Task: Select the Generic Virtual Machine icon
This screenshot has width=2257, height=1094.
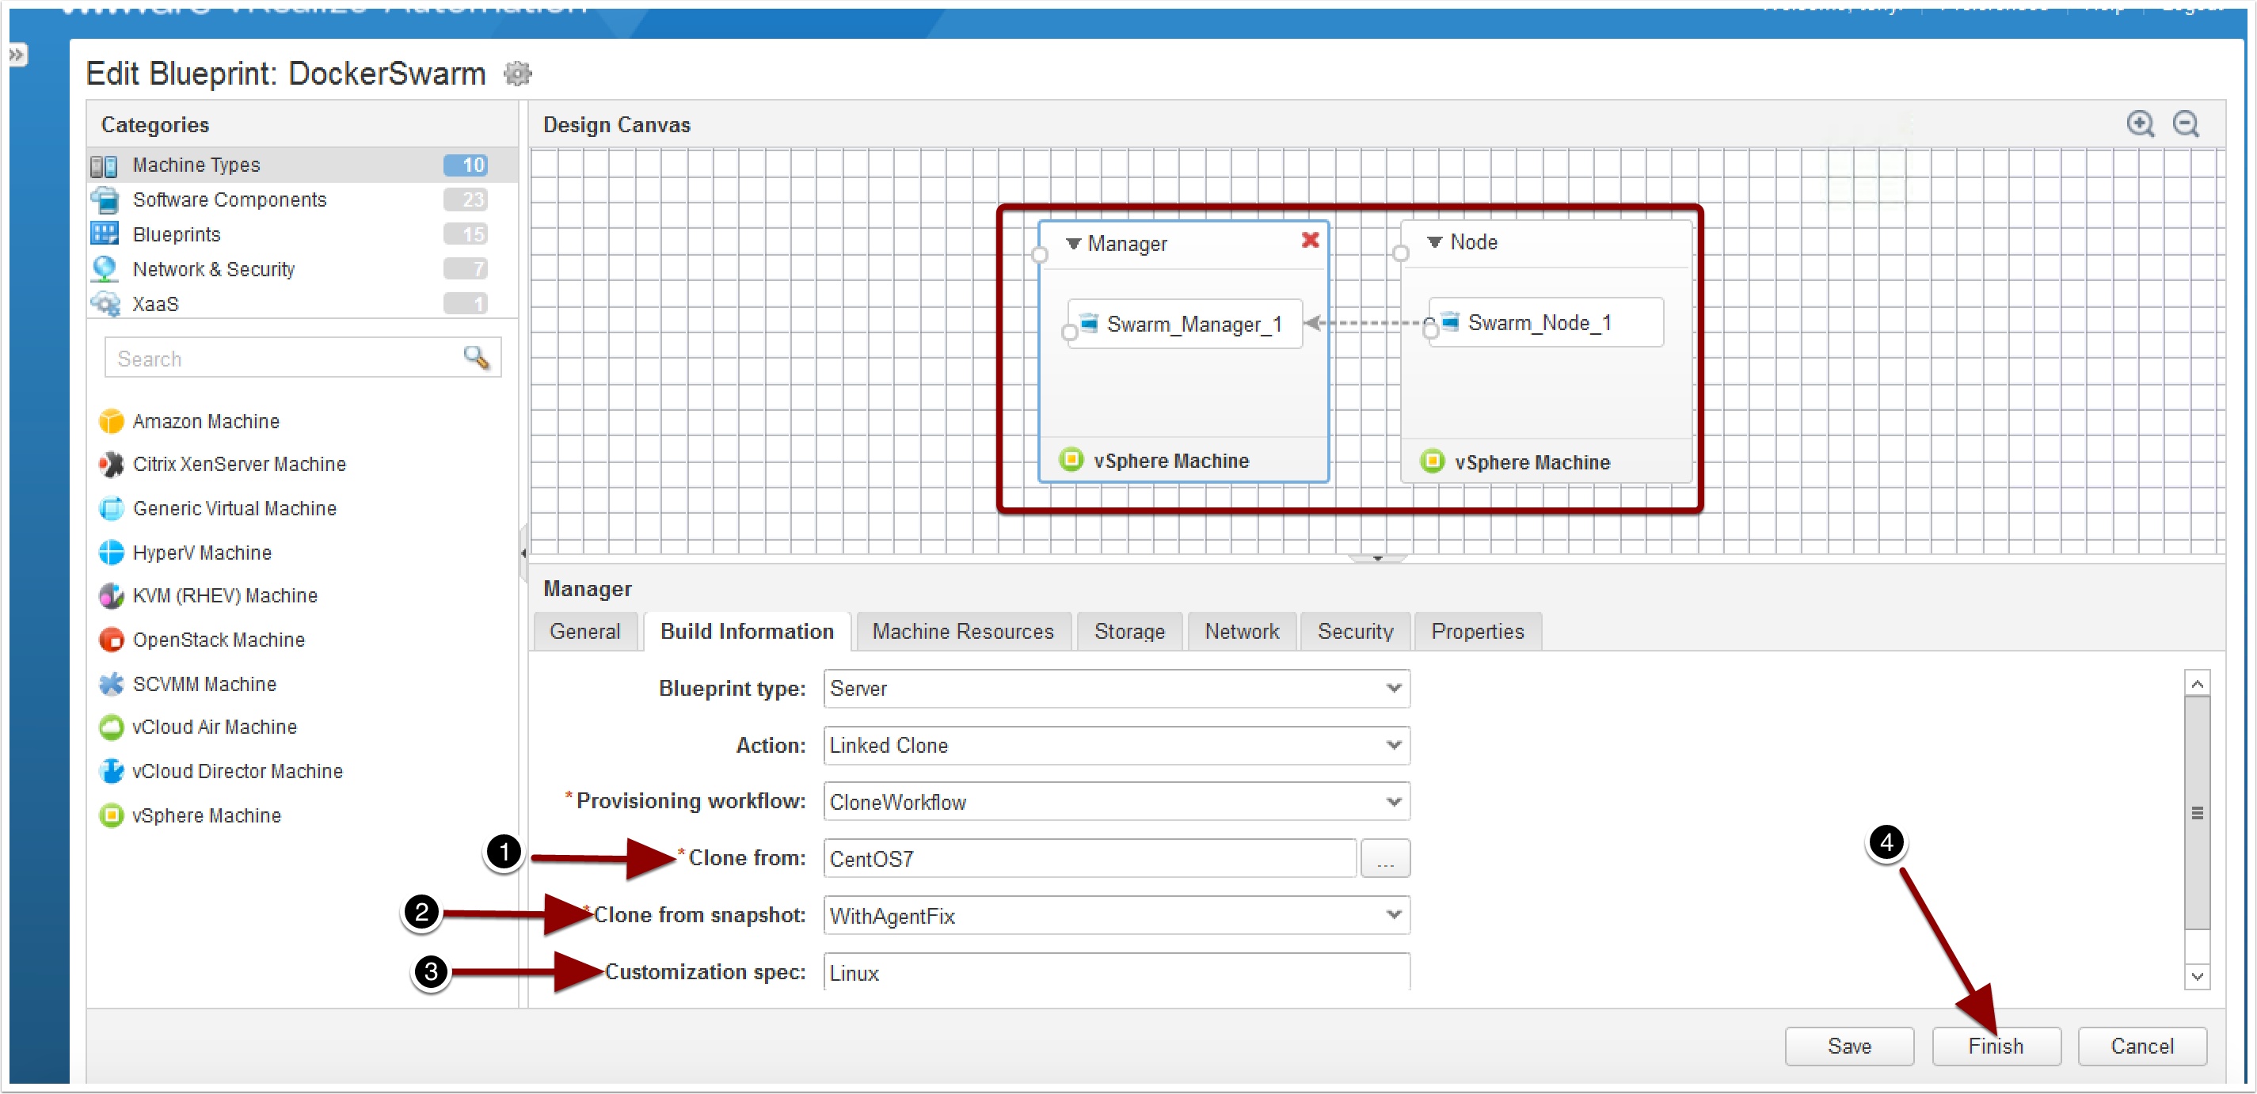Action: pyautogui.click(x=112, y=509)
